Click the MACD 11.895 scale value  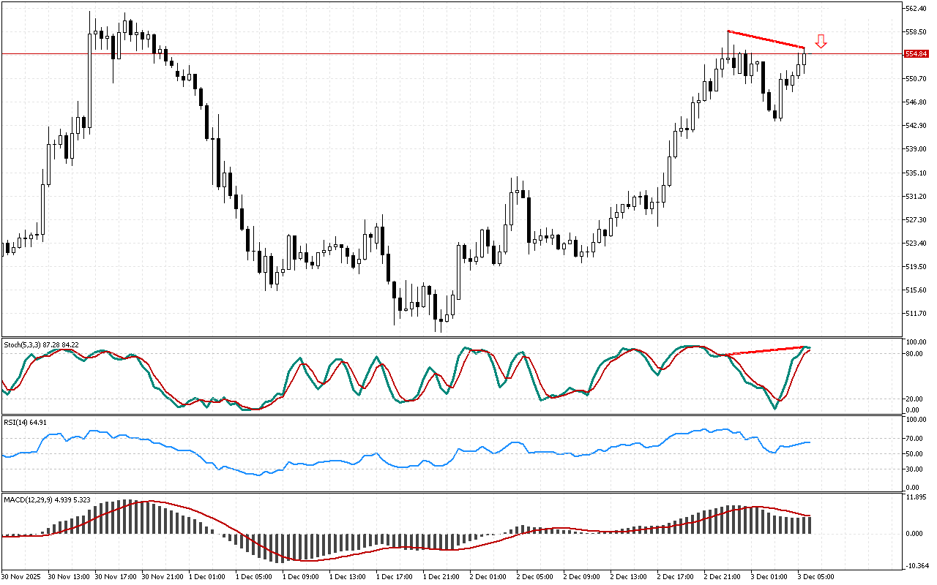pyautogui.click(x=916, y=497)
